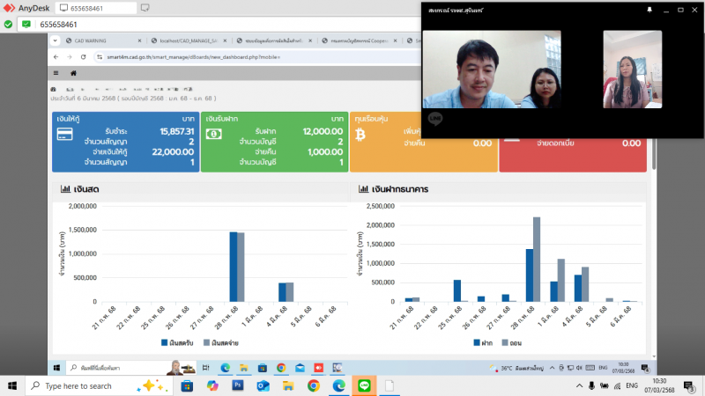Expand remote system tray hidden icons
This screenshot has width=705, height=396.
[553, 368]
